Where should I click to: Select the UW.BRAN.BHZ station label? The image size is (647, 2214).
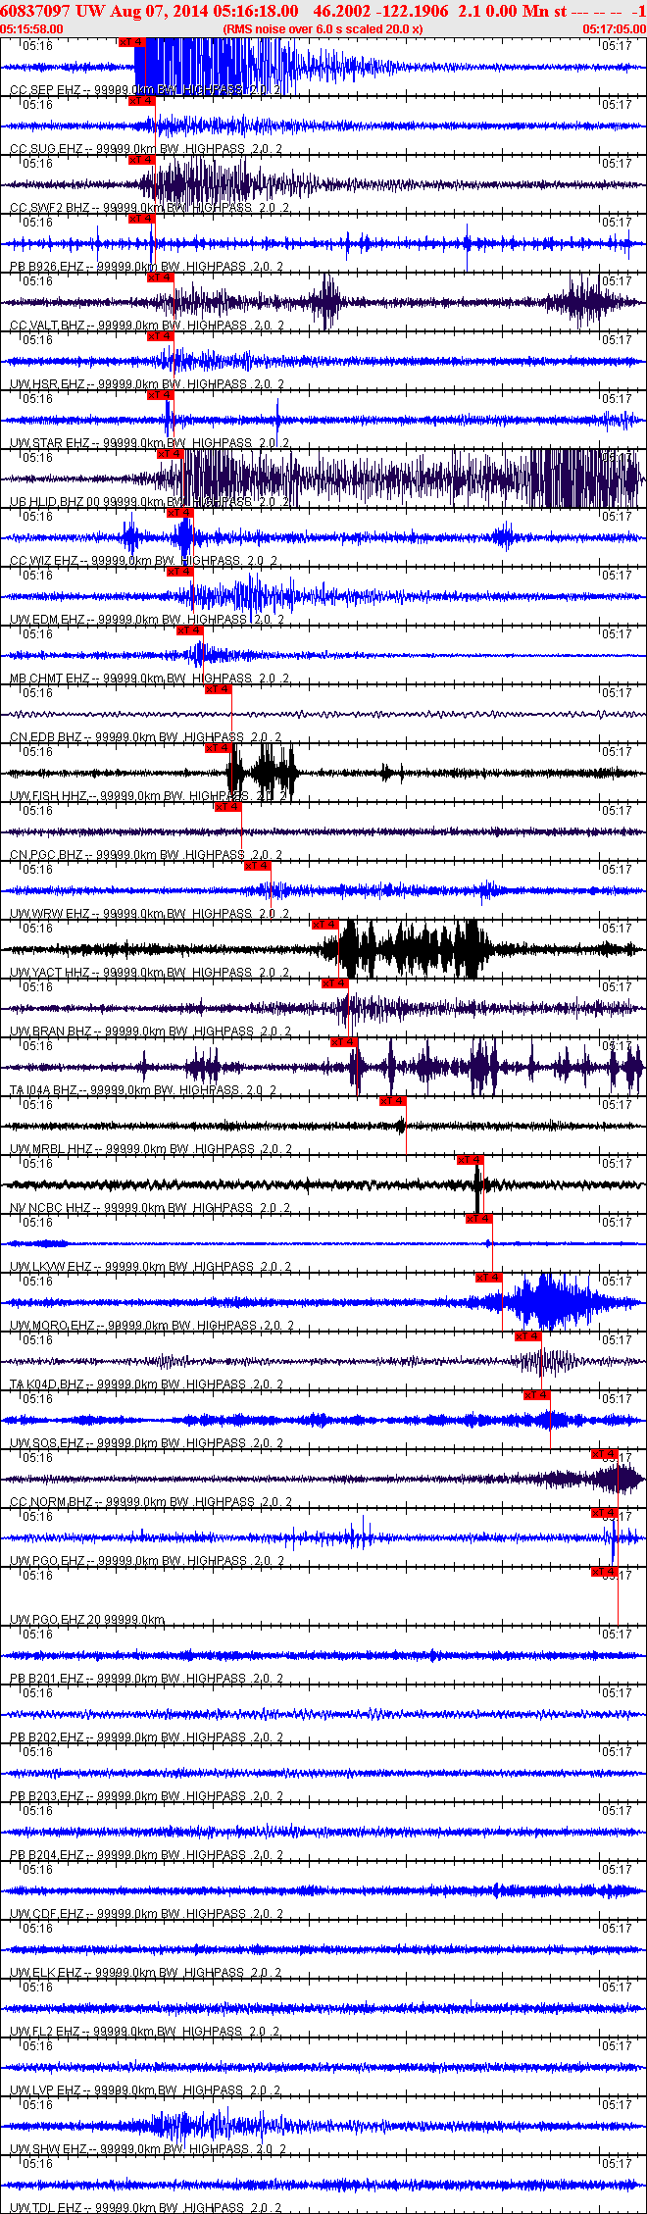pyautogui.click(x=150, y=1032)
